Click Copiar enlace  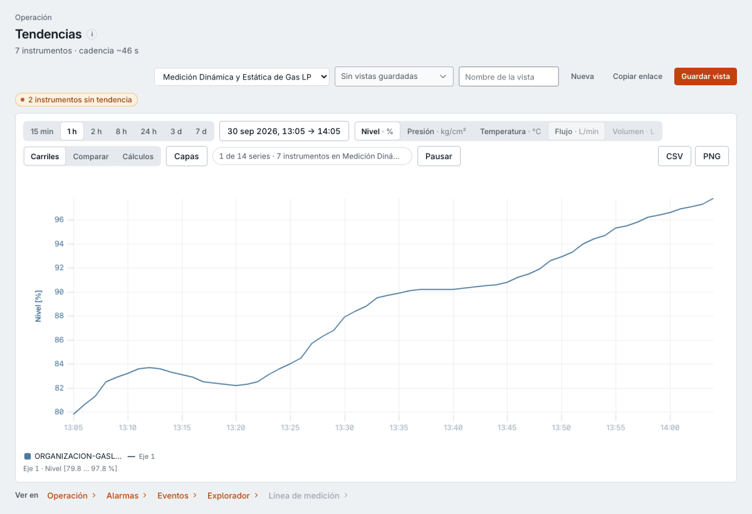[x=637, y=76]
